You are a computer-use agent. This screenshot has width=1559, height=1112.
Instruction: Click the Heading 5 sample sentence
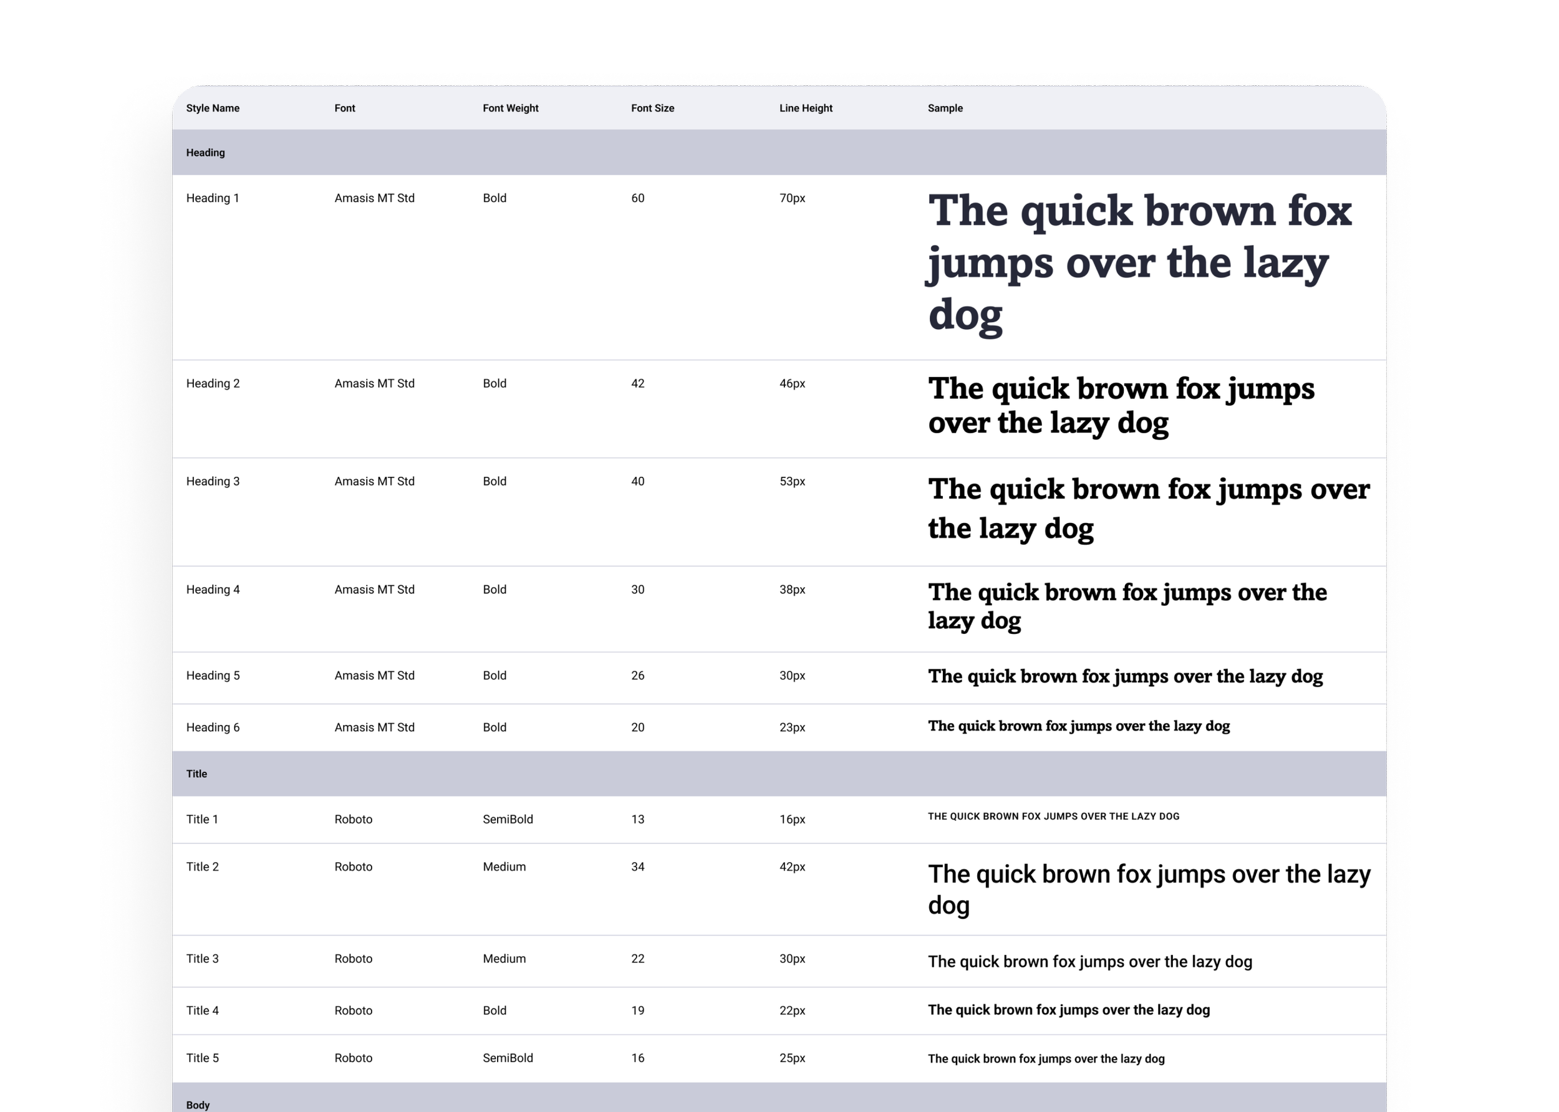click(1125, 676)
